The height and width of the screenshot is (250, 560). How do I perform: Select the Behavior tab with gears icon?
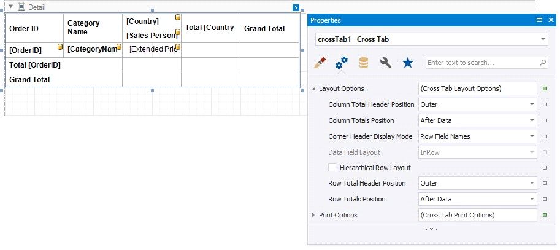pos(342,63)
